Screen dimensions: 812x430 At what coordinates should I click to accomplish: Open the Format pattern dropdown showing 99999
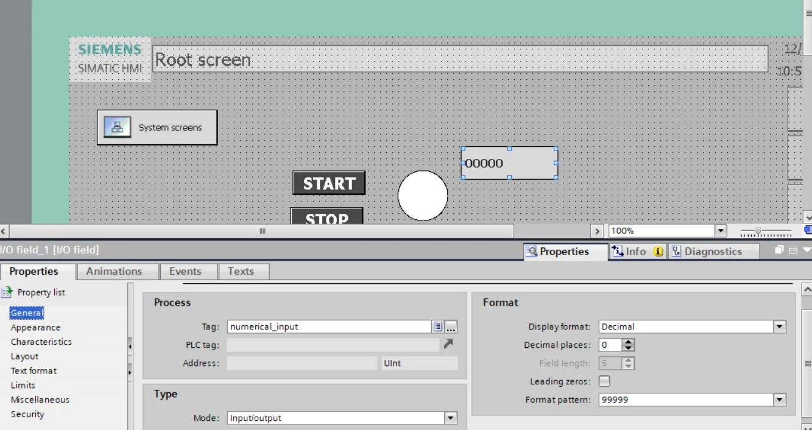[x=780, y=400]
